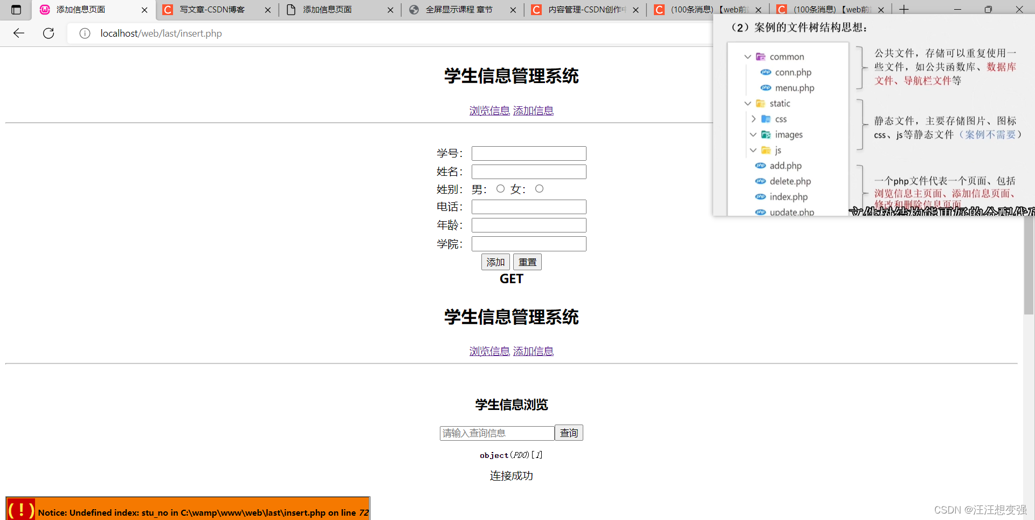
Task: Click the page reload icon
Action: 48,33
